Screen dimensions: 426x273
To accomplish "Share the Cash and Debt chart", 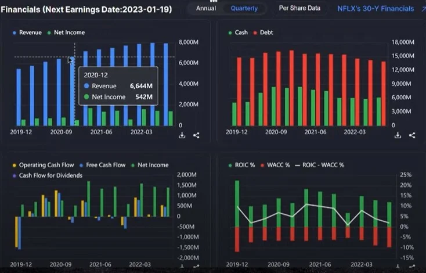I will tap(412, 135).
